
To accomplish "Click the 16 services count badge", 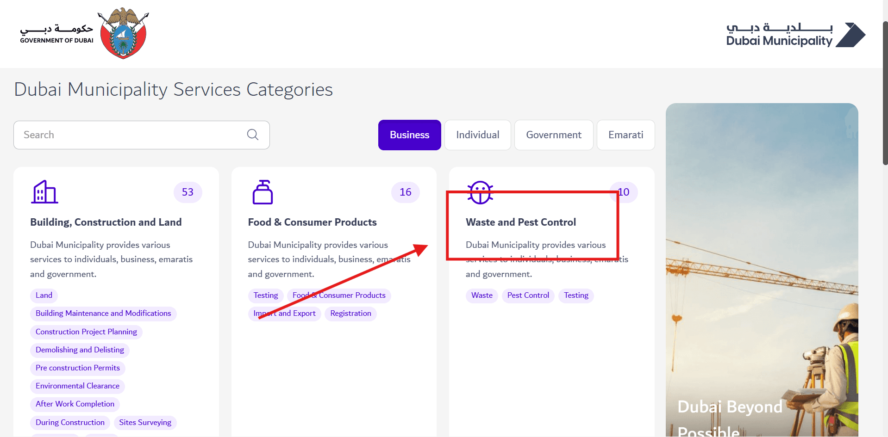I will click(x=406, y=192).
